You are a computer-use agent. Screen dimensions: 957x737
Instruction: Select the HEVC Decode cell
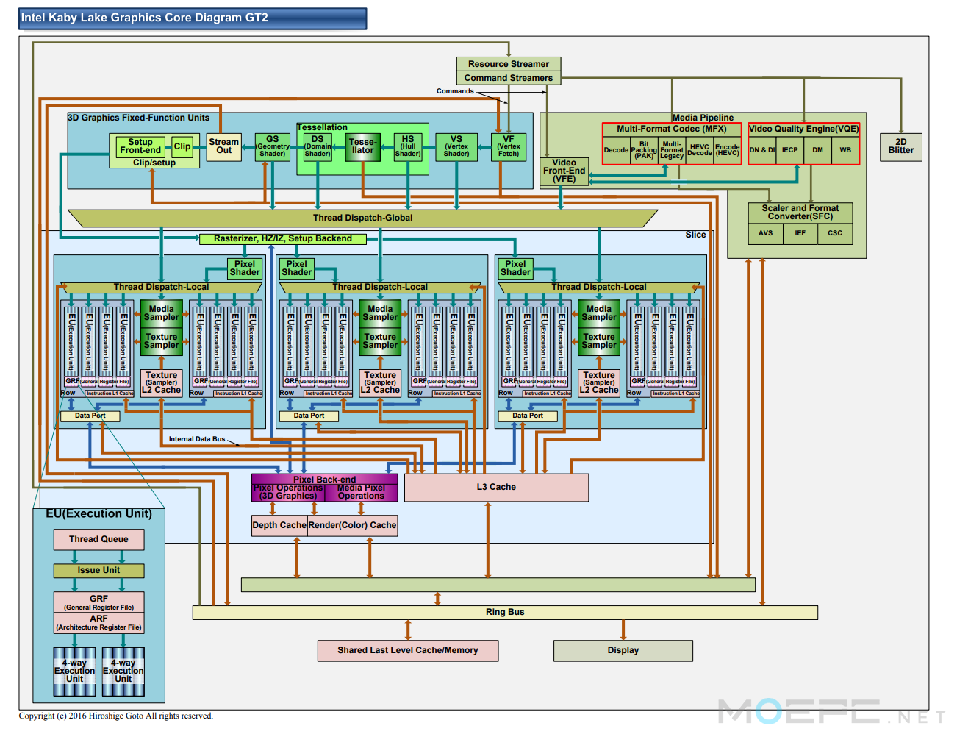tap(700, 150)
